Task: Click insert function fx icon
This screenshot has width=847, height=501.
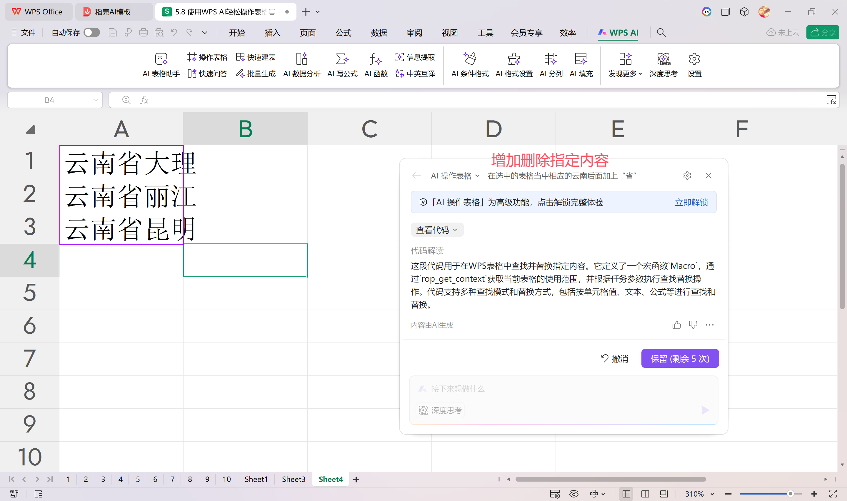Action: tap(144, 100)
